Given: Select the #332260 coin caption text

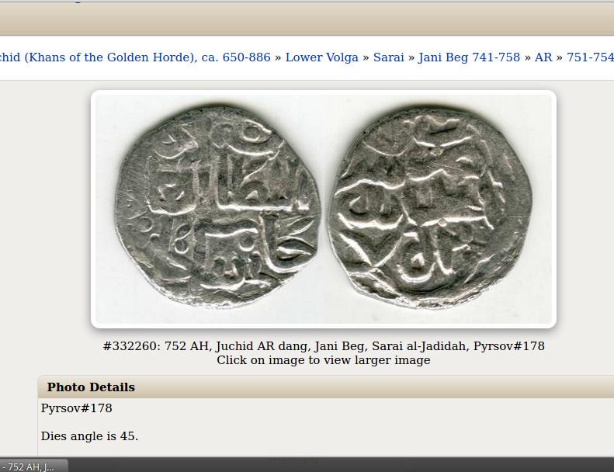Looking at the screenshot, I should click(324, 346).
